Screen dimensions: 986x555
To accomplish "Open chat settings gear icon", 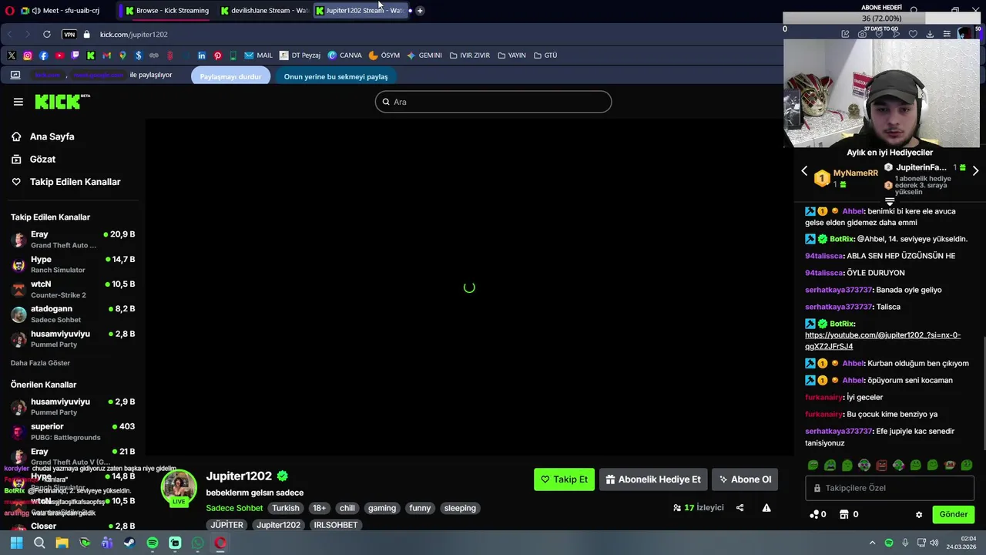I will coord(919,515).
